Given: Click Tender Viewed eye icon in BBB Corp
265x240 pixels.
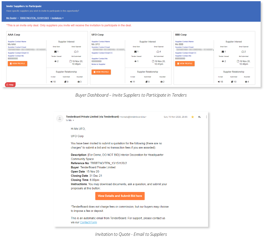Looking at the screenshot, I should tap(223, 61).
